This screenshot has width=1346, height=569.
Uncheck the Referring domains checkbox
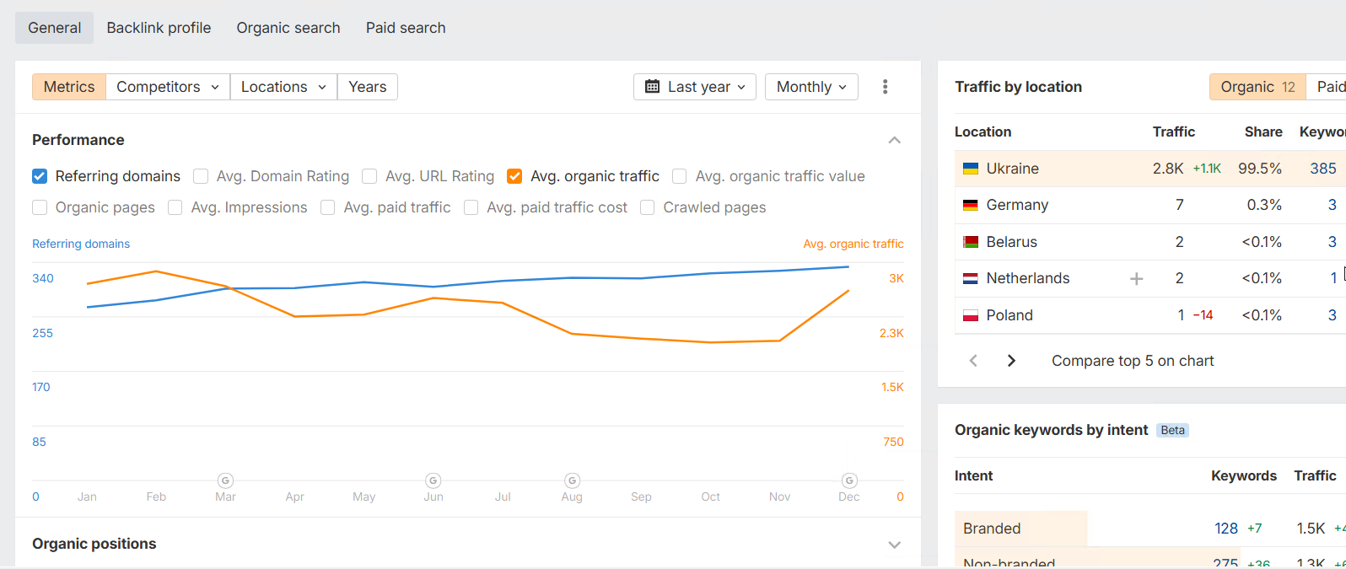pyautogui.click(x=40, y=176)
